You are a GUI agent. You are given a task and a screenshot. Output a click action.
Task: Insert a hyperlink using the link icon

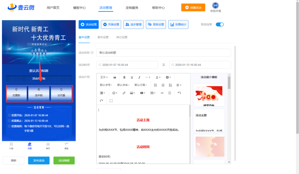pyautogui.click(x=124, y=93)
